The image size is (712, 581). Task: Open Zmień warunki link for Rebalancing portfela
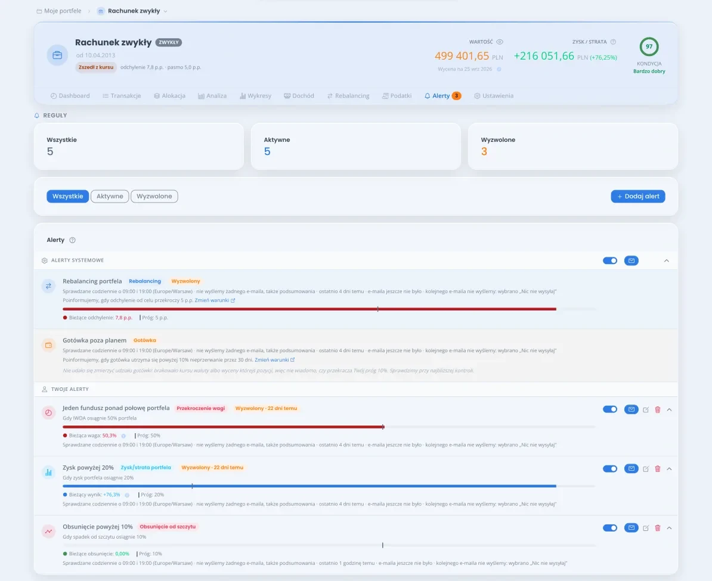215,300
